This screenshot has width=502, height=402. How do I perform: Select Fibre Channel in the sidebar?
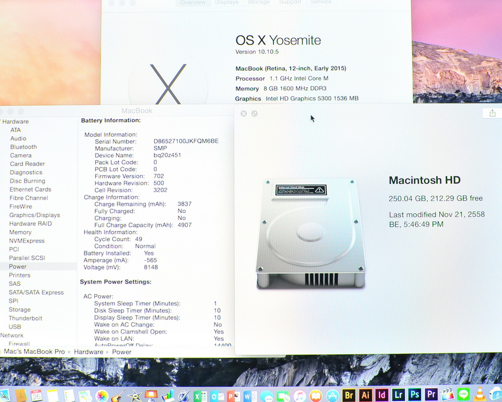(28, 198)
